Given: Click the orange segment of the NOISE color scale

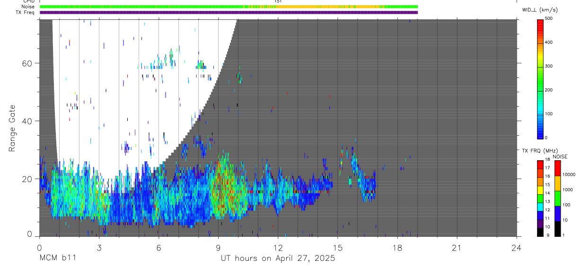Looking at the screenshot, I should point(557,183).
